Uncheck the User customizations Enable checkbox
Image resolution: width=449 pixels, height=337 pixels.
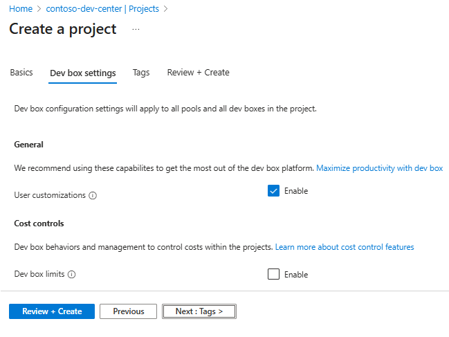[x=273, y=191]
